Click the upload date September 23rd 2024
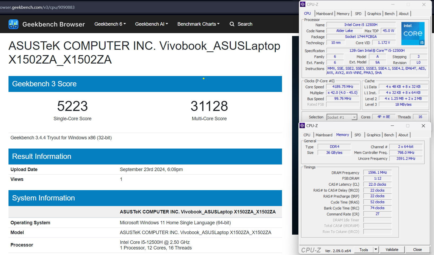434x255 pixels. [151, 169]
